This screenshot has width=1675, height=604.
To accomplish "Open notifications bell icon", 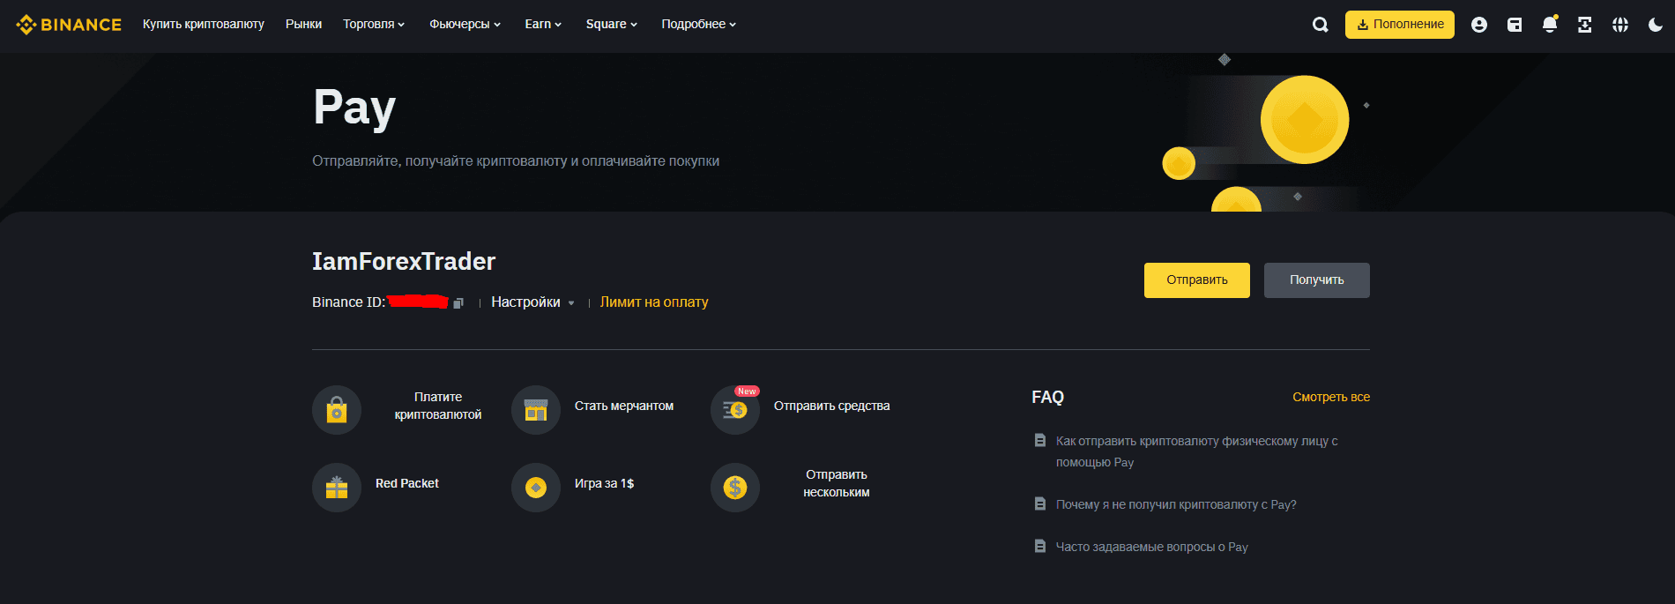I will [1550, 25].
